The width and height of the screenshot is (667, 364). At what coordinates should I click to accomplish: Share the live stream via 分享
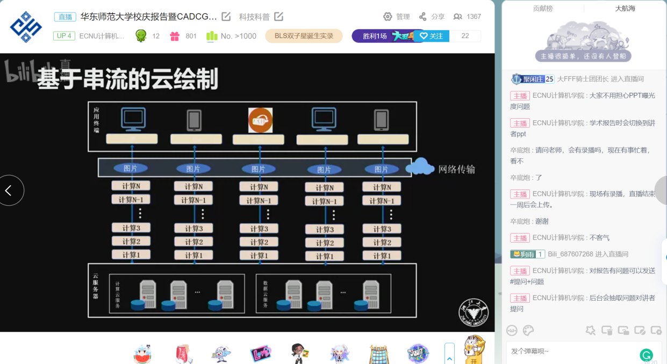point(432,17)
